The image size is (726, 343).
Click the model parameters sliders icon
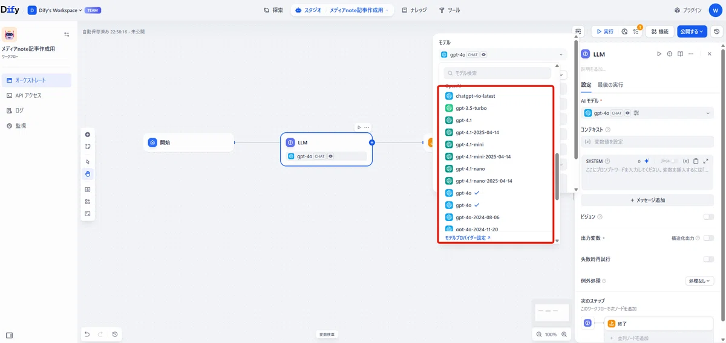pos(636,113)
